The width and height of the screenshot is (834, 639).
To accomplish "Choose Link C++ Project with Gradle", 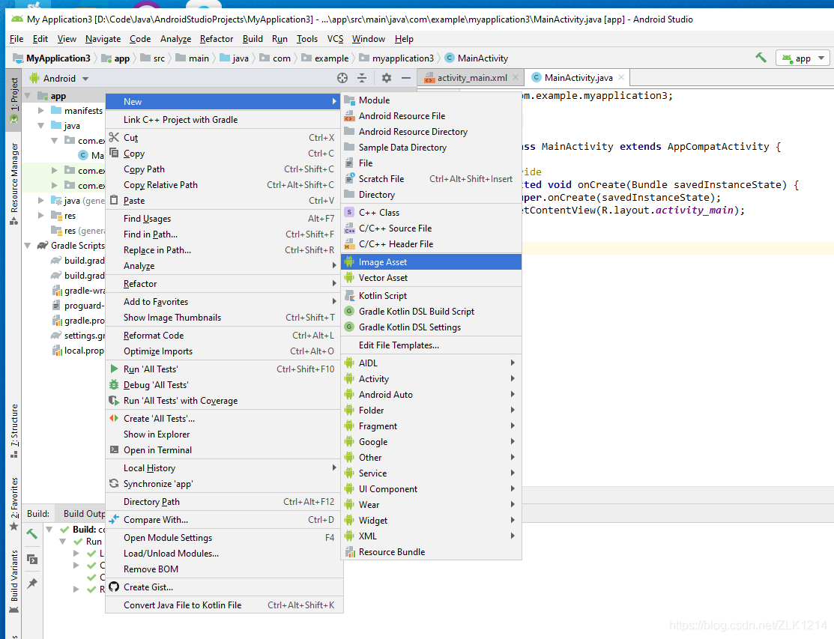I will 223,120.
